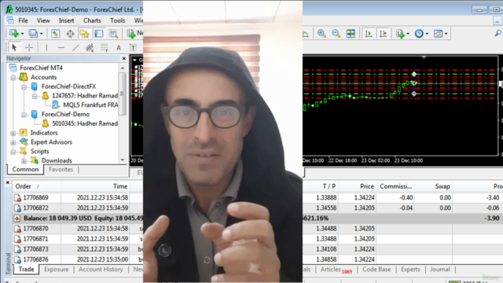
Task: Toggle the Terminal panel toolbar icon
Action: tap(99, 33)
